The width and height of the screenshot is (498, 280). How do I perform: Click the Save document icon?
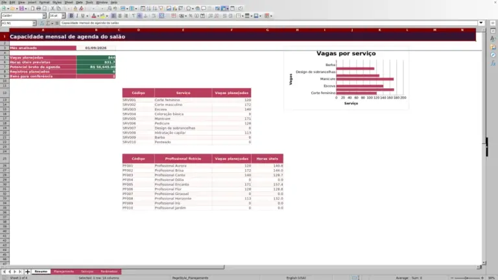tap(21, 8)
